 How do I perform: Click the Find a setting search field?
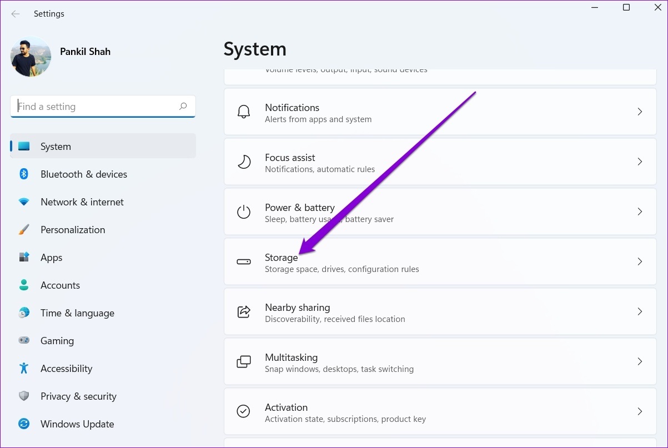click(x=103, y=107)
